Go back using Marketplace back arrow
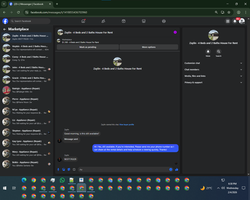The width and height of the screenshot is (250, 200). (x=4, y=29)
